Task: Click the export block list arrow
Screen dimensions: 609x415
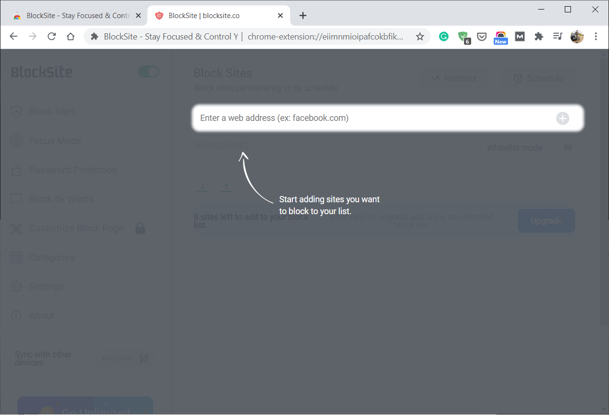Action: (226, 187)
